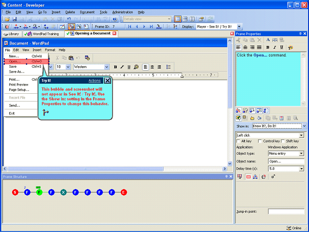Click the Online status indicator in status bar

coord(294,228)
